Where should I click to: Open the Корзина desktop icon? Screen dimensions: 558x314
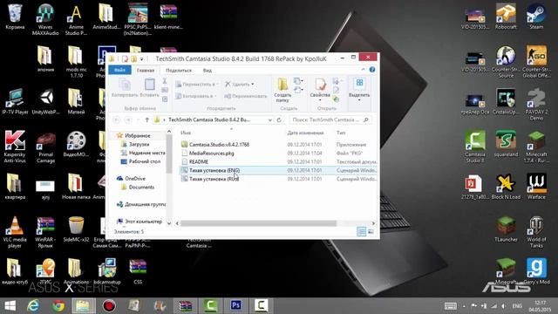15,17
